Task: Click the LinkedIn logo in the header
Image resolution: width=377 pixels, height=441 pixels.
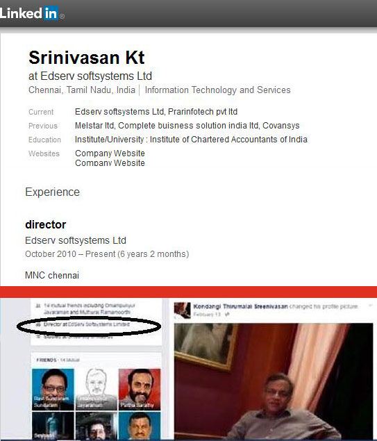Action: pyautogui.click(x=29, y=13)
